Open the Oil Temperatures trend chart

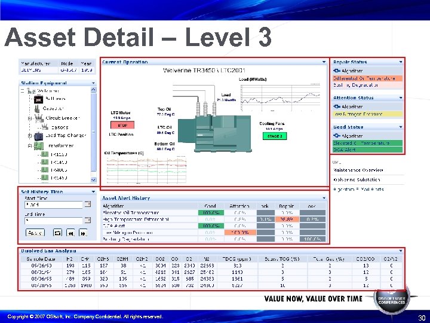click(146, 170)
